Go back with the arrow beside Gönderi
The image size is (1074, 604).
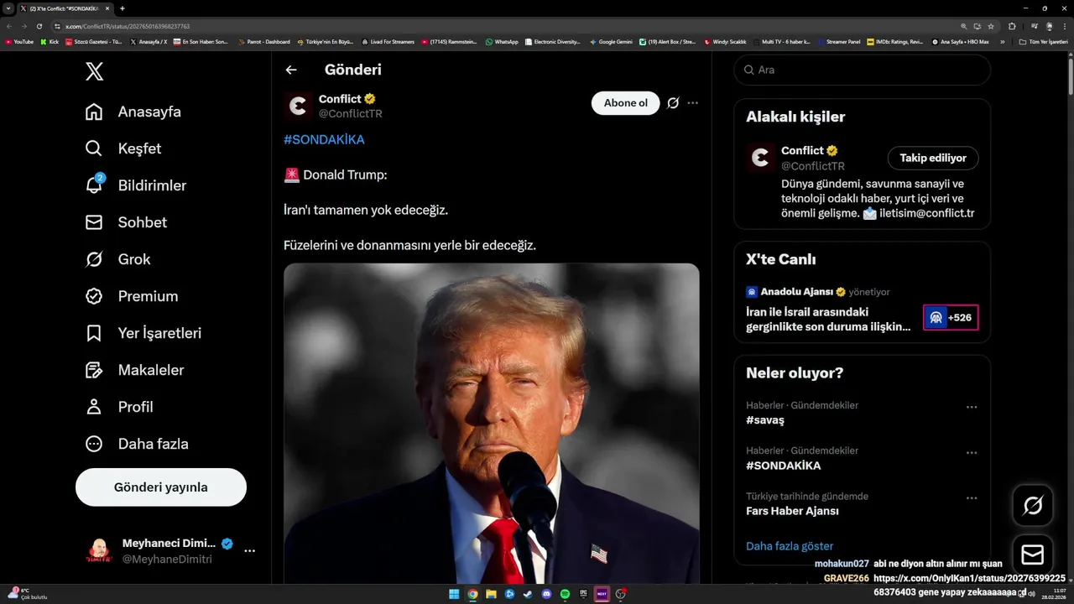tap(291, 70)
